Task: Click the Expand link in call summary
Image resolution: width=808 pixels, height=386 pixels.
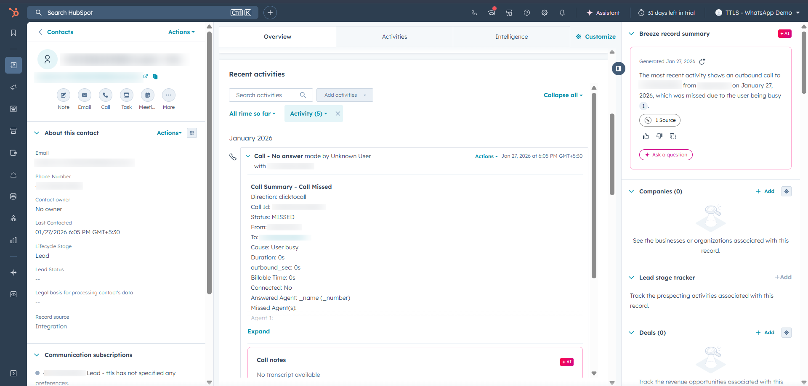Action: (258, 331)
